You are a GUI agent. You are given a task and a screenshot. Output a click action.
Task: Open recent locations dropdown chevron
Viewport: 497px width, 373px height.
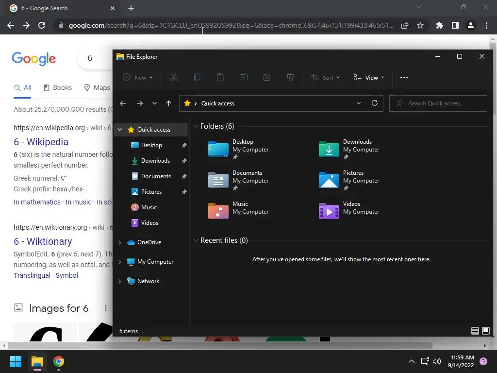[x=154, y=103]
